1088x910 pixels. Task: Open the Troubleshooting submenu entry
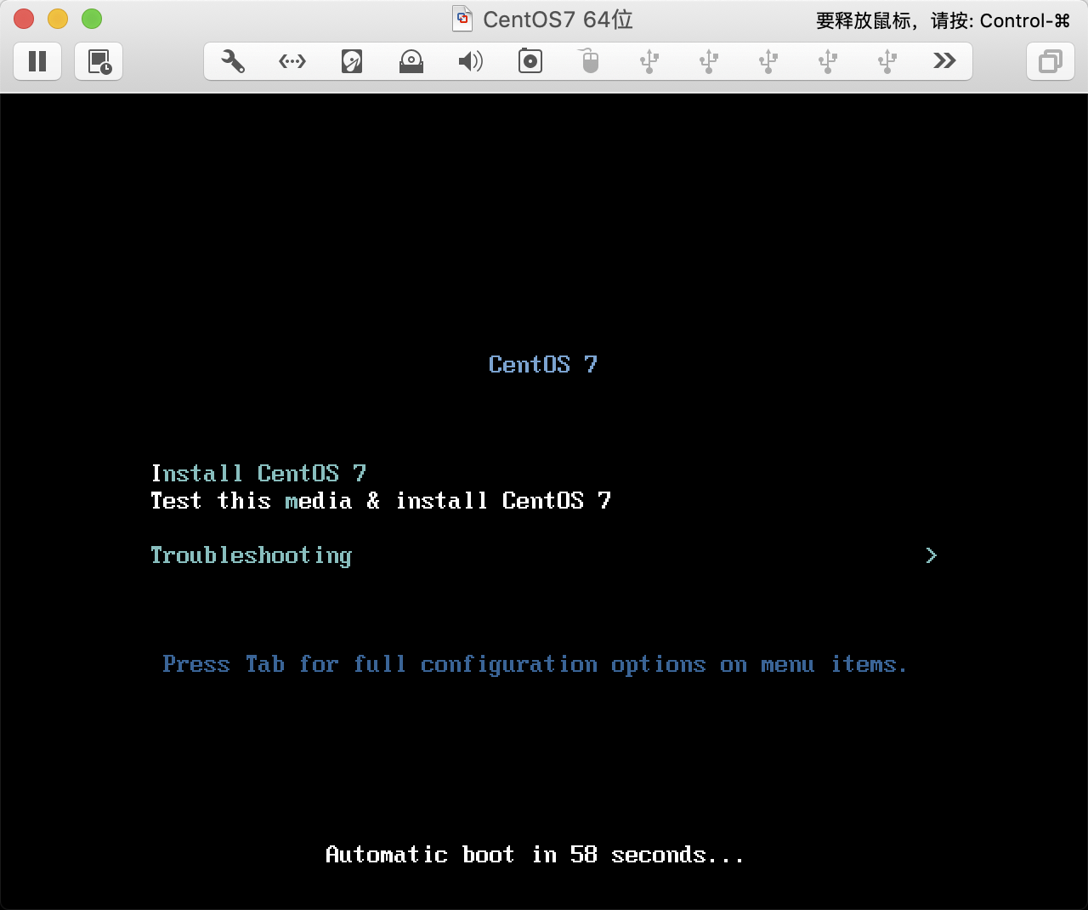pyautogui.click(x=251, y=555)
